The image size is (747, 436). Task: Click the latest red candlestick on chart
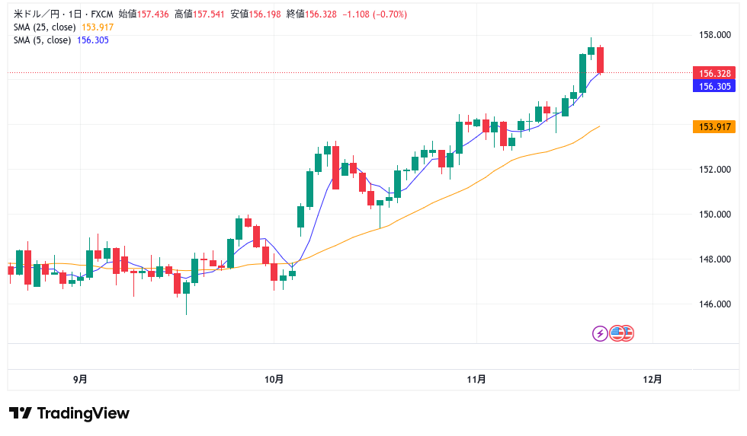601,60
